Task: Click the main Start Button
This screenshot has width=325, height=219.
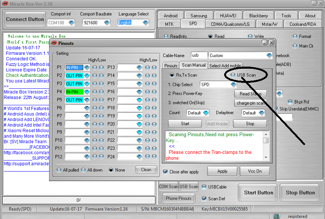Action: coord(259,192)
